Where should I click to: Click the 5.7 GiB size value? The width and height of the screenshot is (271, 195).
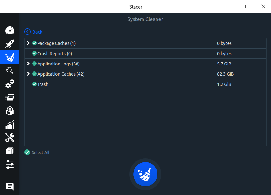tap(224, 64)
